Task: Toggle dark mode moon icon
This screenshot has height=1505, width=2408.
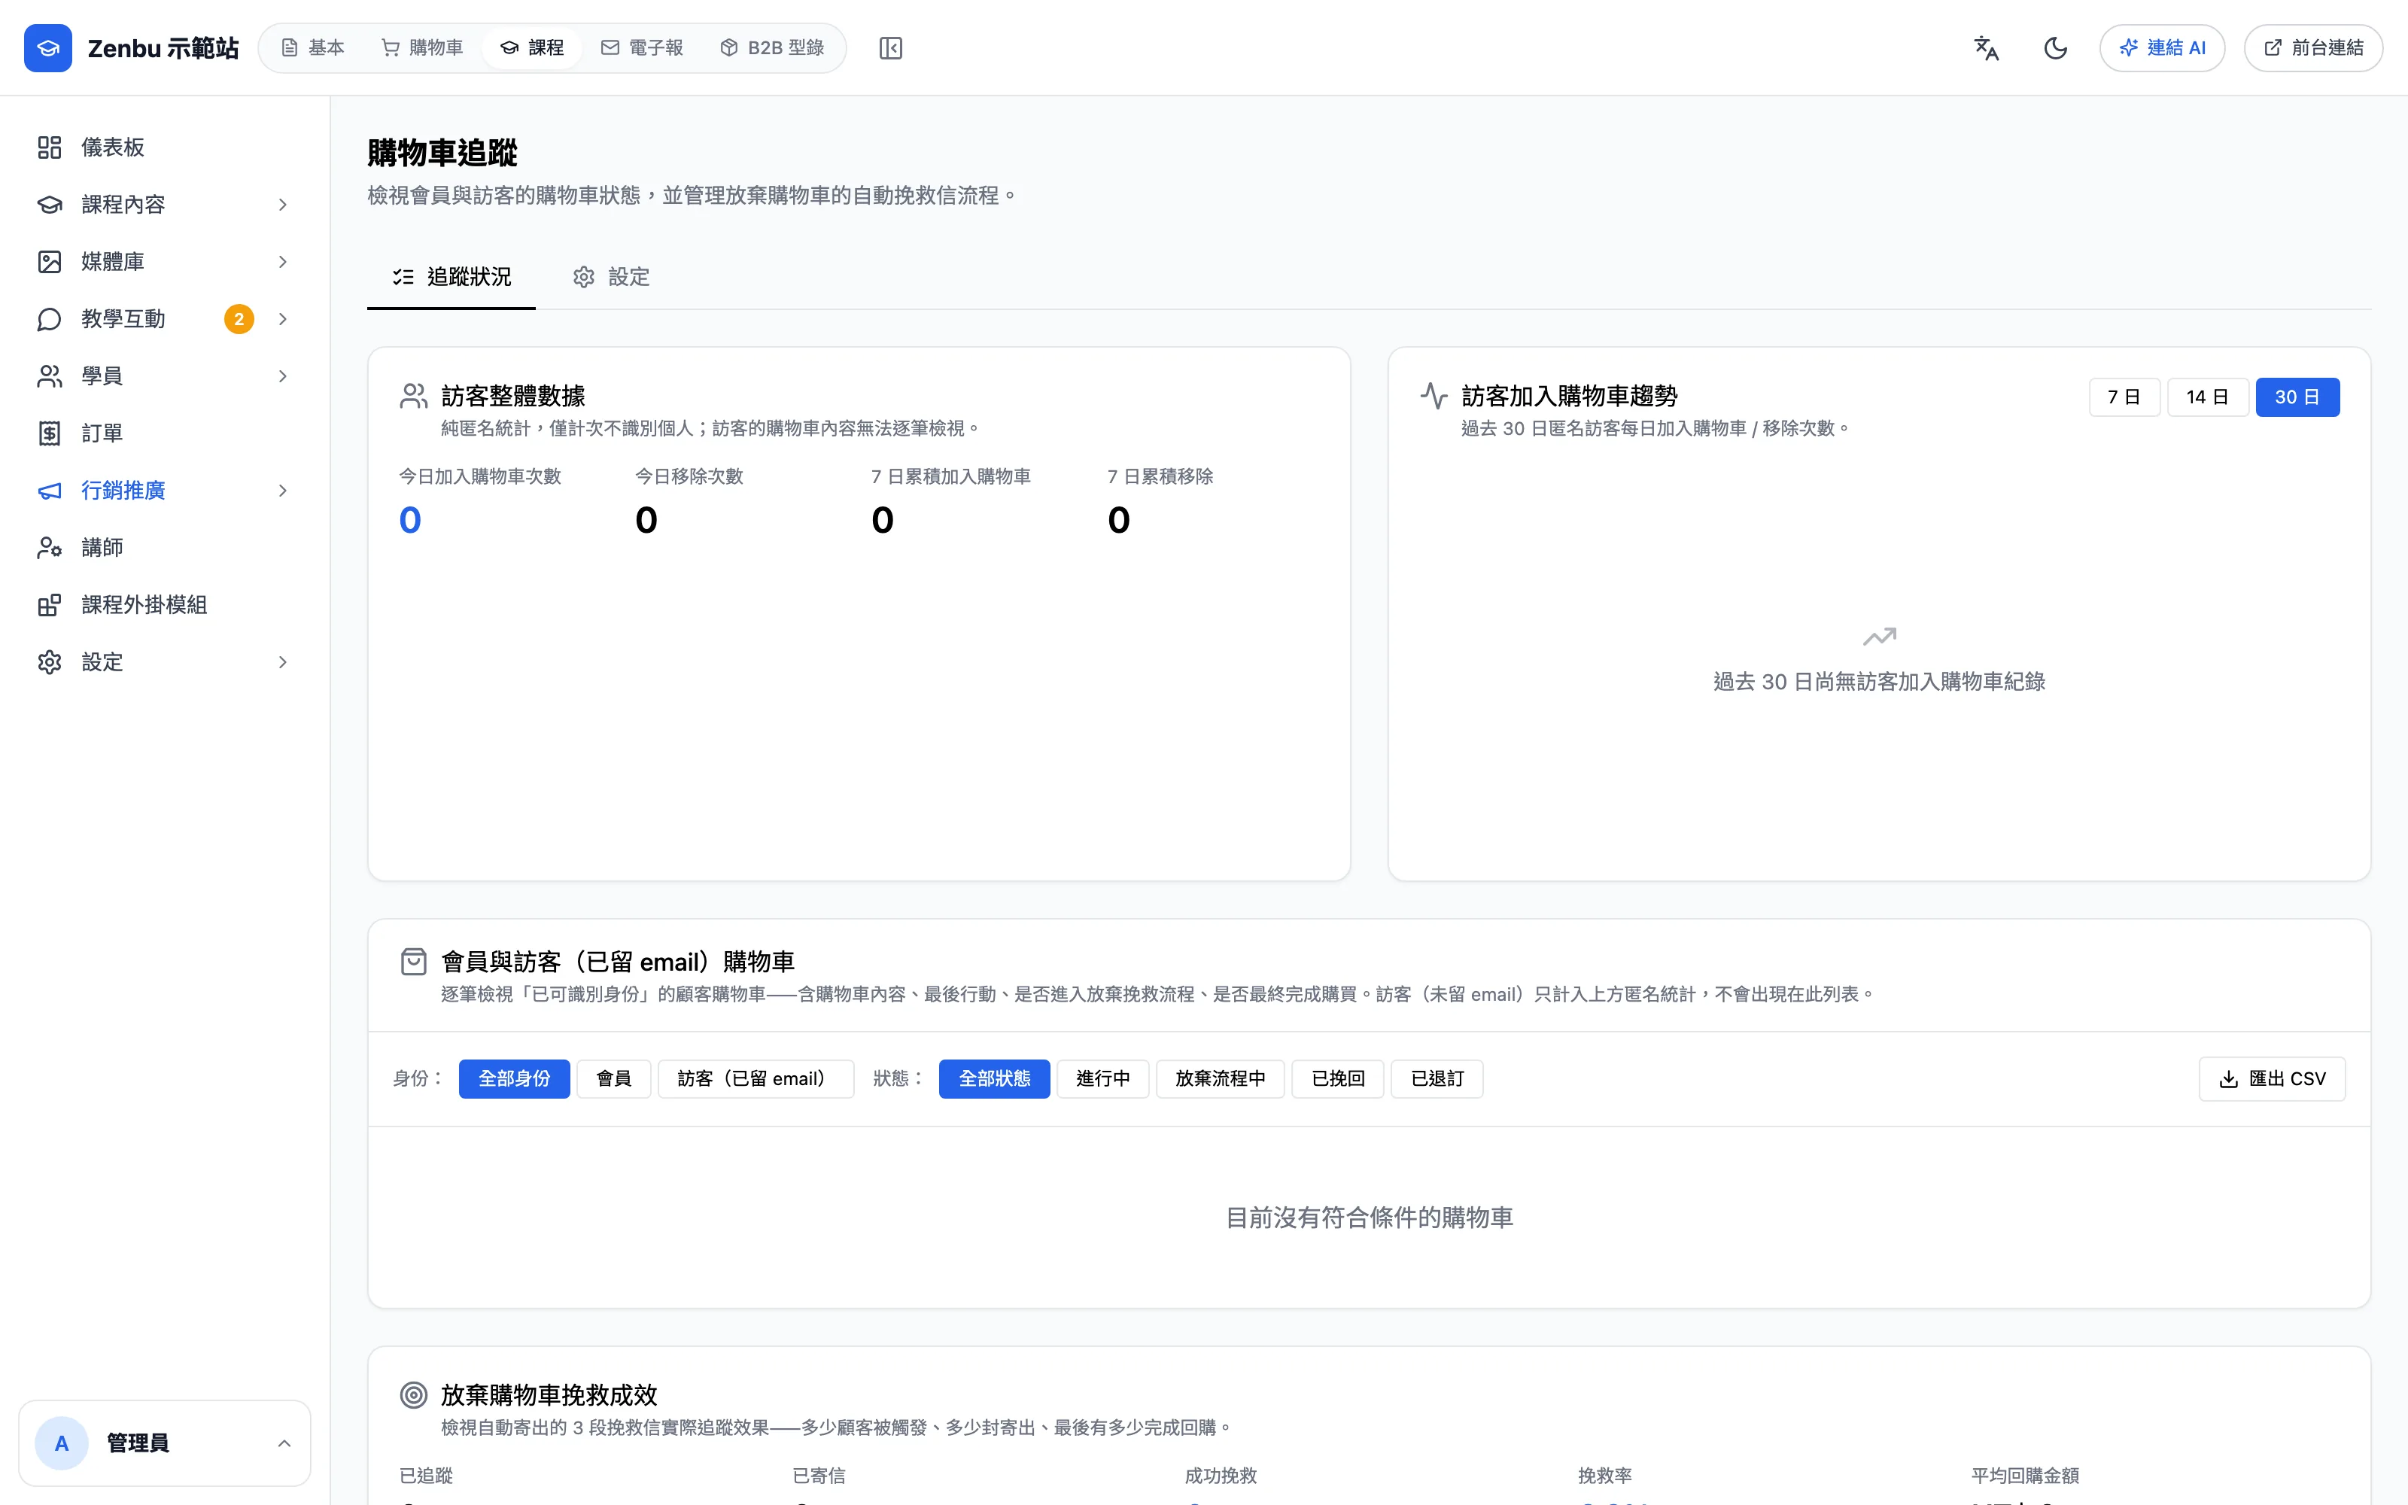Action: [x=2056, y=47]
